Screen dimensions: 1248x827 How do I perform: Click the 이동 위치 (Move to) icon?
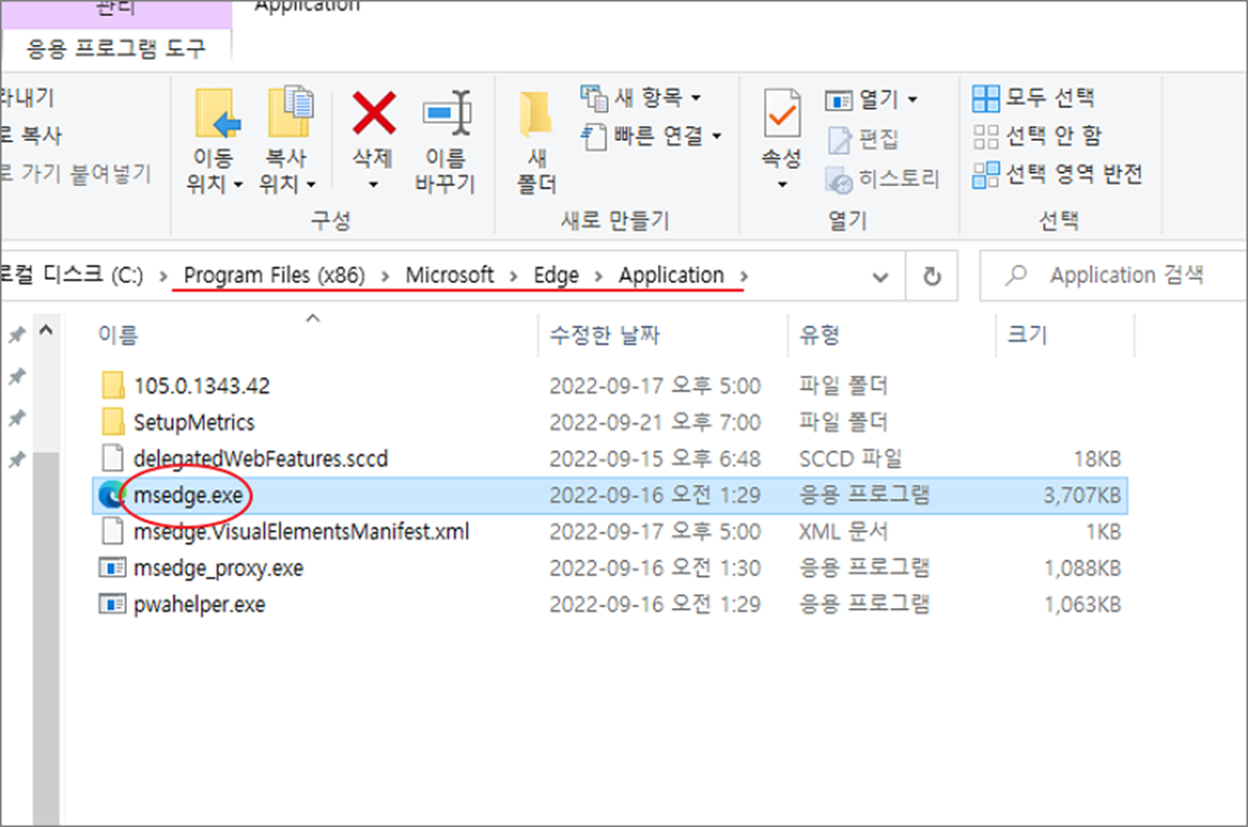[218, 113]
